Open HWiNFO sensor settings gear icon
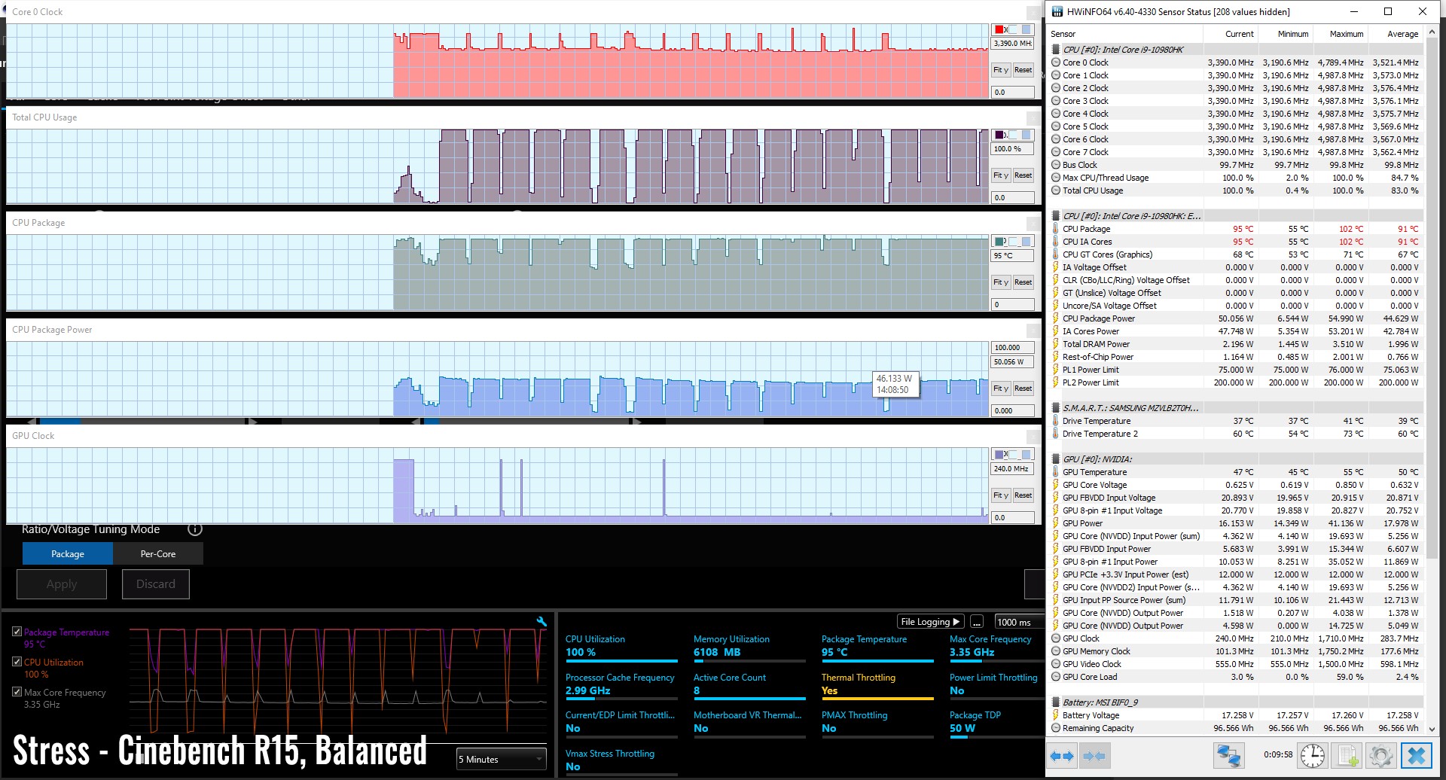This screenshot has width=1446, height=780. [1381, 755]
